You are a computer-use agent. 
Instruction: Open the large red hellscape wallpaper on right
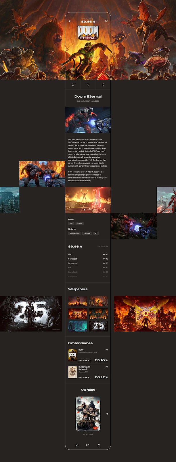click(x=145, y=314)
